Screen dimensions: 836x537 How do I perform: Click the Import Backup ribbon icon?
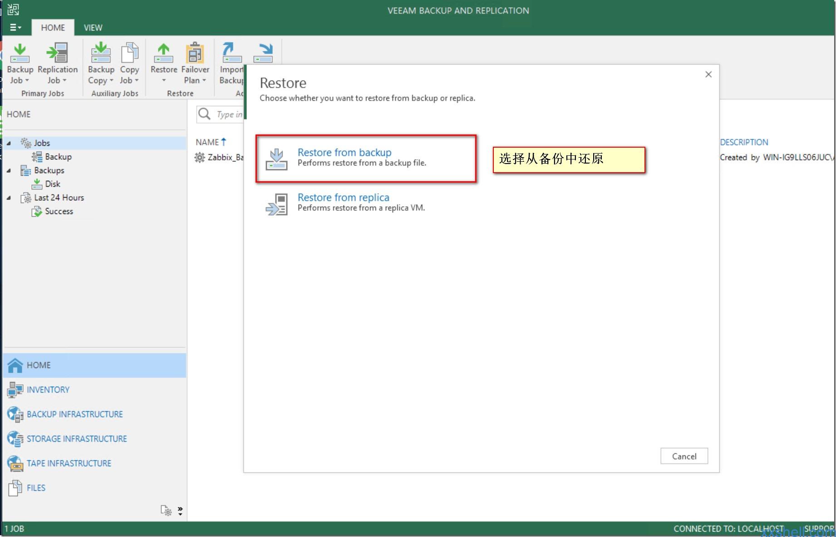pos(232,53)
